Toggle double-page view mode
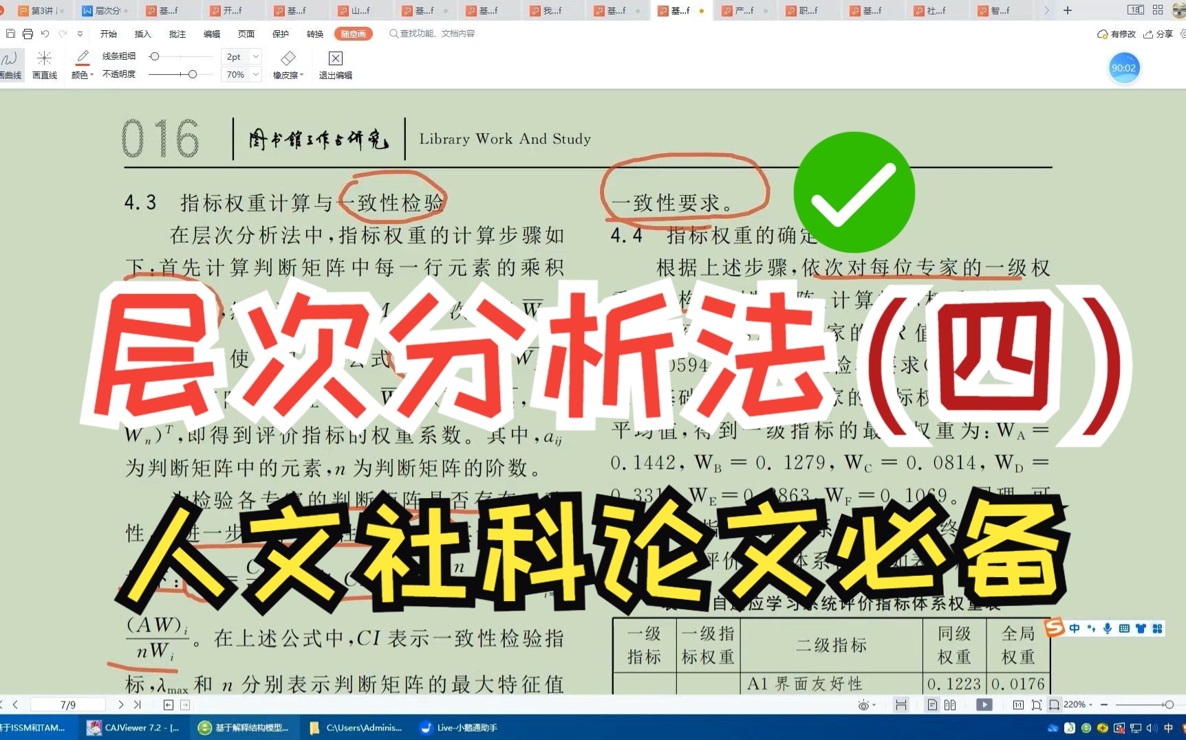This screenshot has width=1186, height=740. [951, 704]
